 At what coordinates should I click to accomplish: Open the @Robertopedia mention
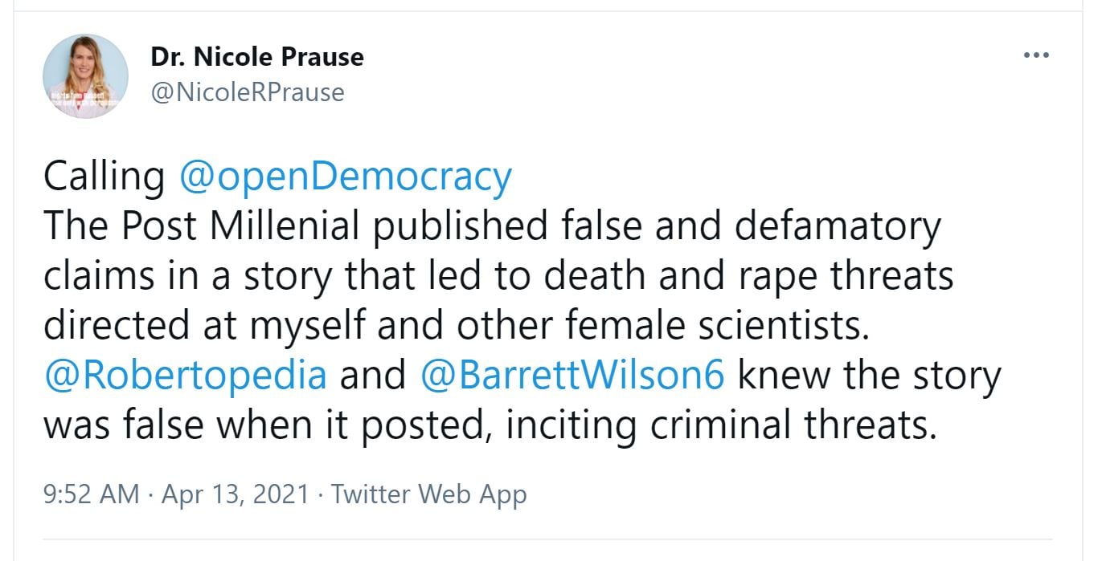click(x=185, y=376)
